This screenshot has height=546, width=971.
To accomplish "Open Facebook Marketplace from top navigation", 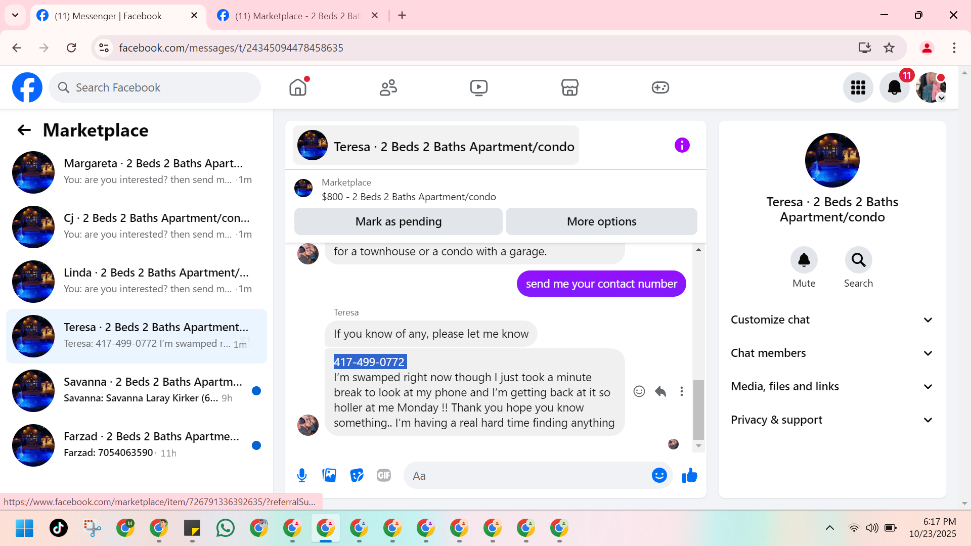I will 569,87.
